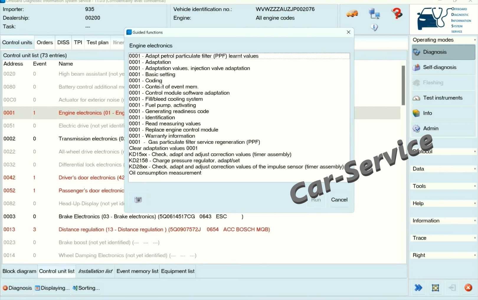
Task: Collapse the Operating modes section
Action: tap(443, 40)
